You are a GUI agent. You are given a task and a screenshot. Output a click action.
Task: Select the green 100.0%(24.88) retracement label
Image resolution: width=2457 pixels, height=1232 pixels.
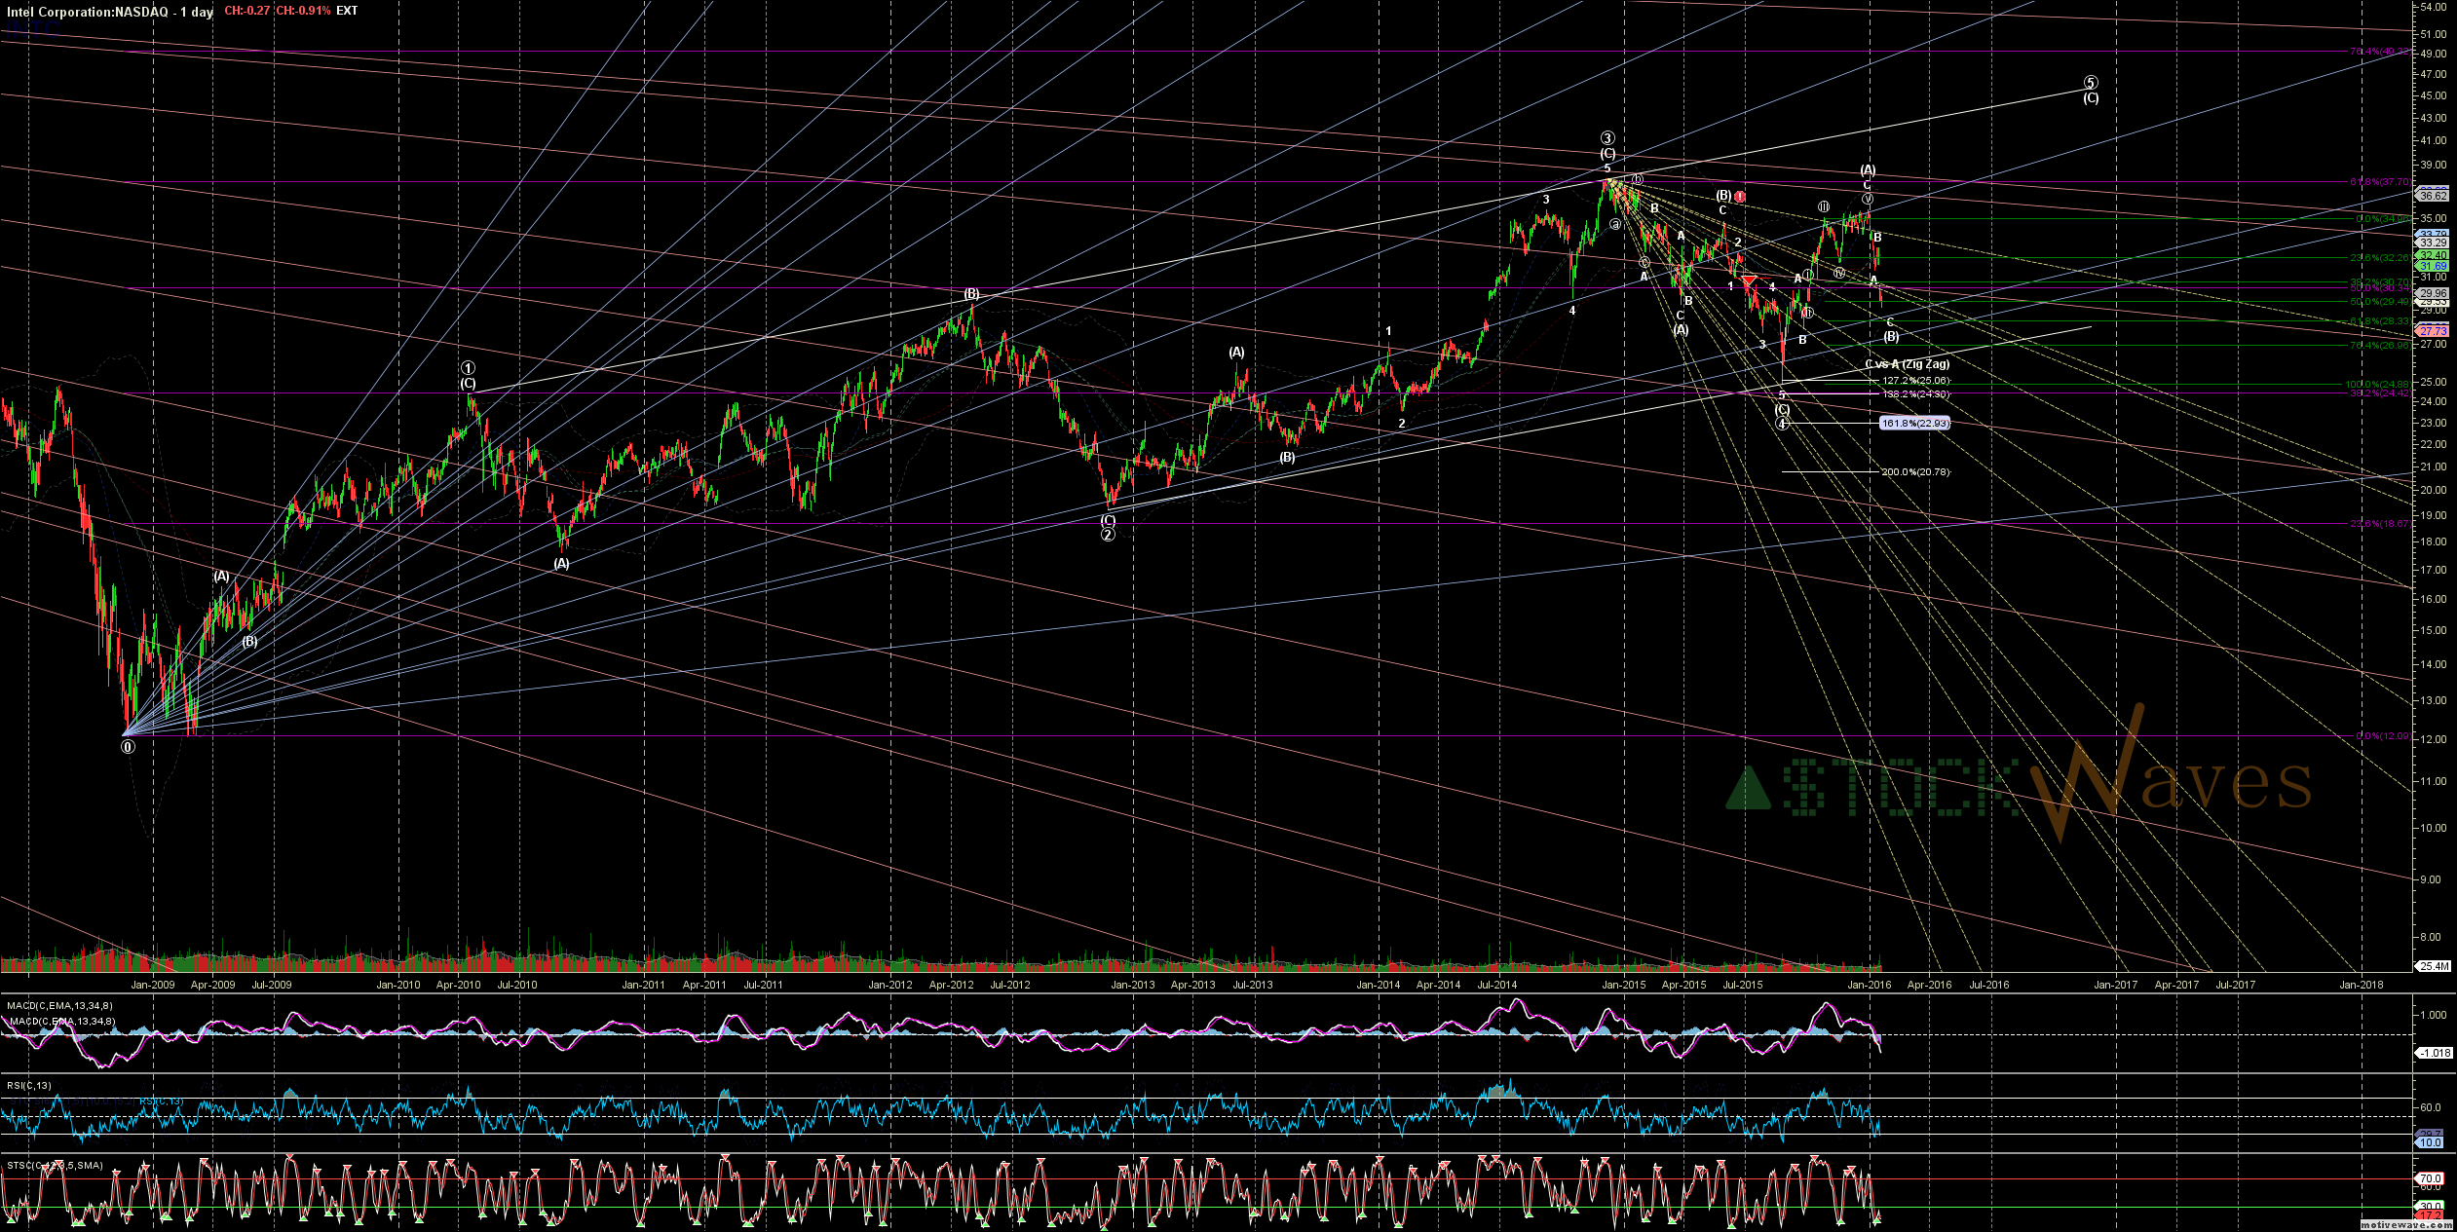[2376, 385]
